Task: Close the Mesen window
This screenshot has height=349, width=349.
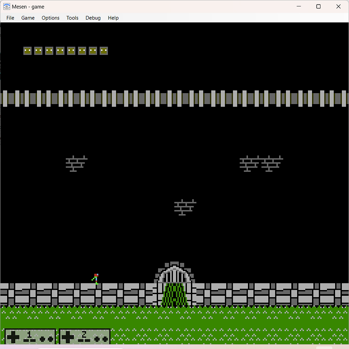Action: [x=338, y=6]
